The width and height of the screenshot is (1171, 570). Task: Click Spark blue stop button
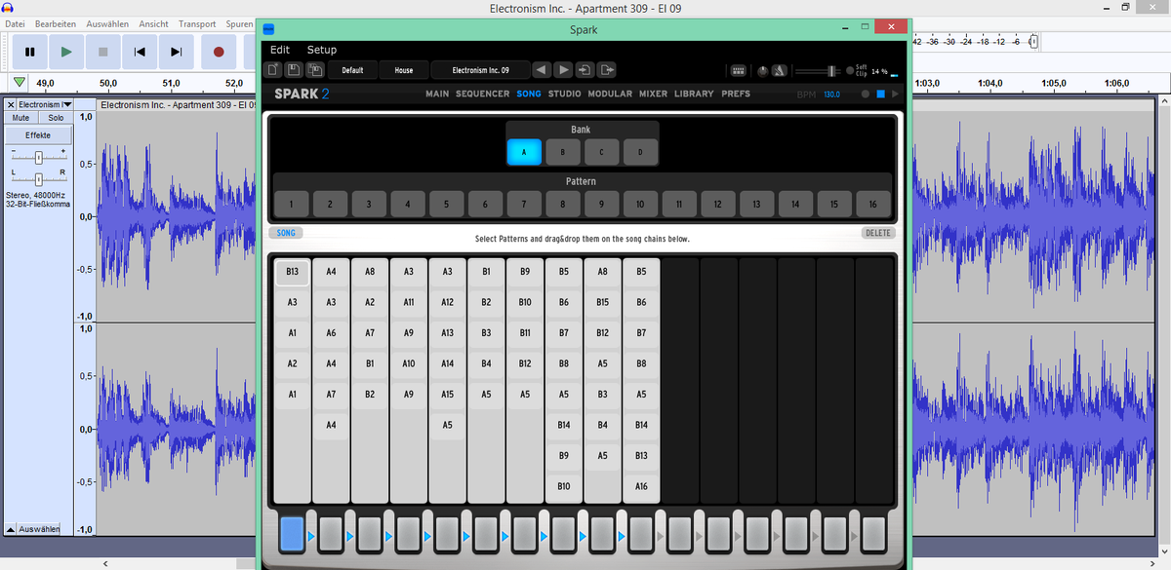(880, 95)
